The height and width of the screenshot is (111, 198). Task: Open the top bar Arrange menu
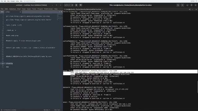[12, 1]
